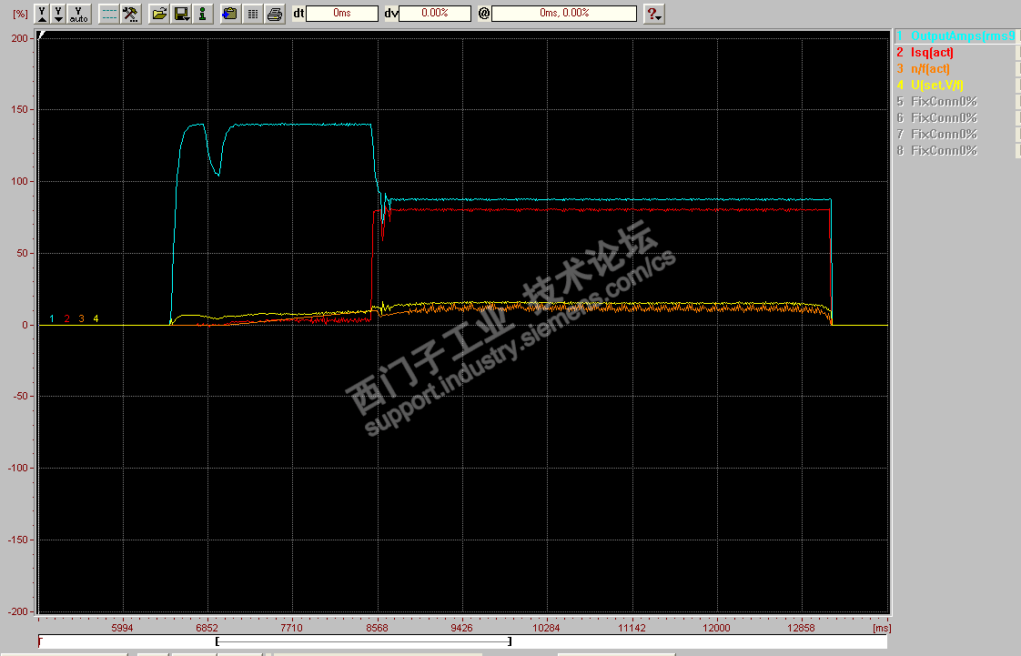The image size is (1021, 656).
Task: Click the Y-axis zoom in button
Action: click(43, 14)
